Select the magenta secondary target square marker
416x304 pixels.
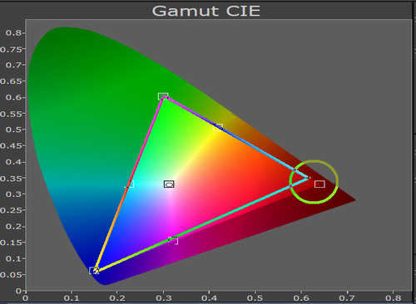coord(173,241)
